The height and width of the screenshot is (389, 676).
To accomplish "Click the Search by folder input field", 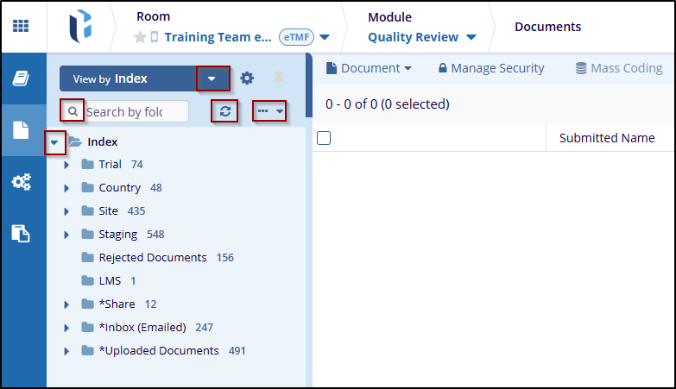I will 136,111.
